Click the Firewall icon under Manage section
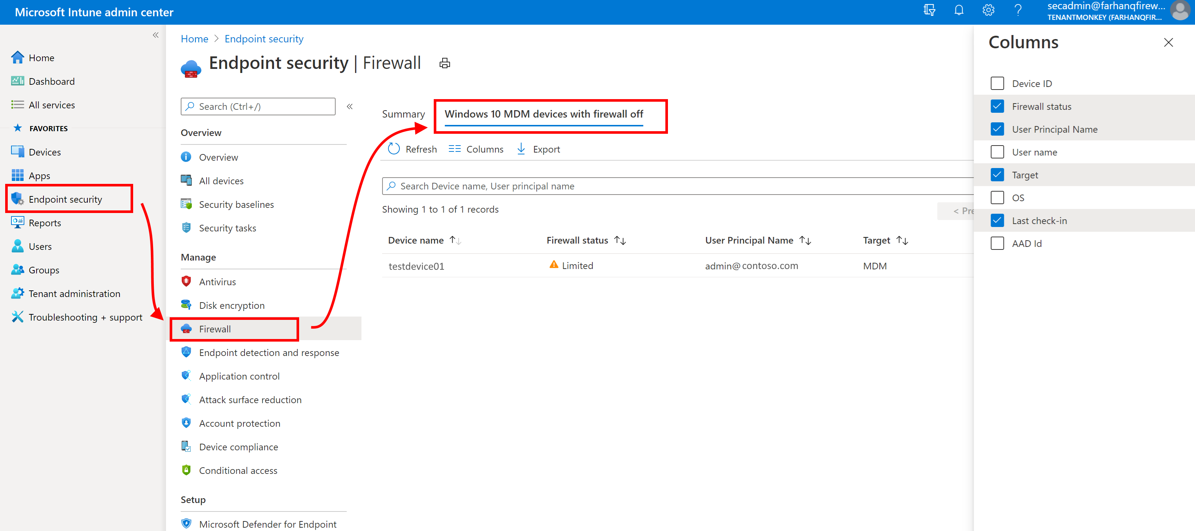The width and height of the screenshot is (1195, 531). [x=186, y=328]
